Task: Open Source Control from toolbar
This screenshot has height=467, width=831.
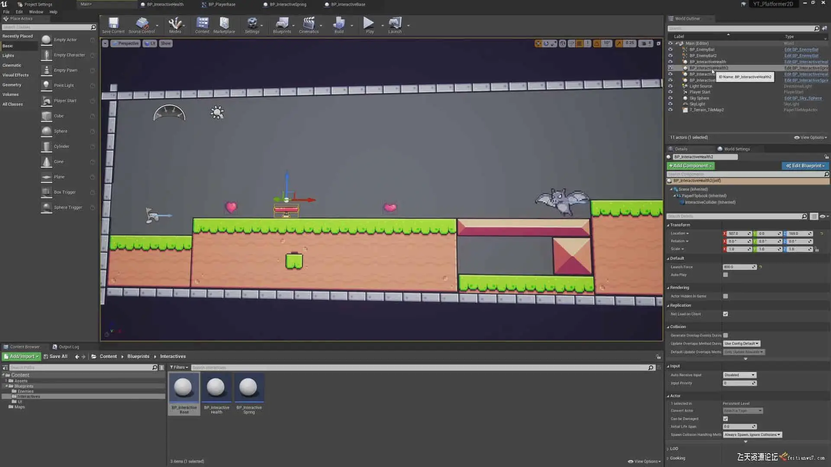Action: pos(142,25)
